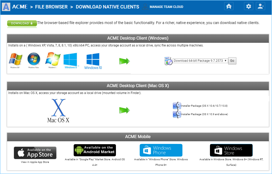This screenshot has width=272, height=174.
Task: Click the 'browser-based file explorer' intro text
Action: (148, 23)
